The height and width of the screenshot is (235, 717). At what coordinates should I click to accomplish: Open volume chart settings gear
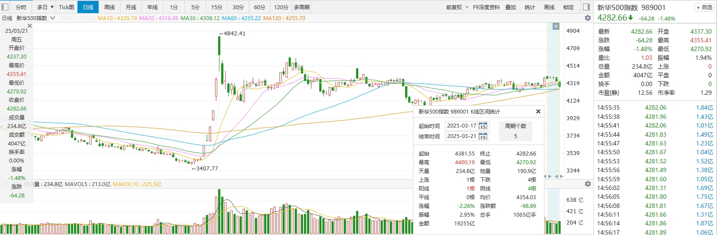click(588, 184)
